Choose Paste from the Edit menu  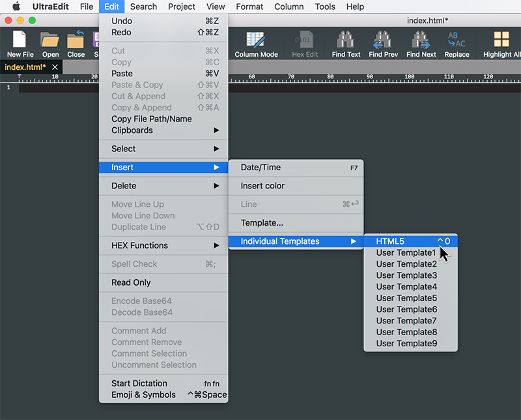pos(163,74)
